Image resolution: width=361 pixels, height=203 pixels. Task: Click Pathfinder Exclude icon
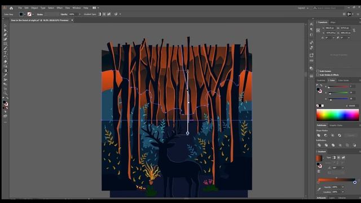(x=340, y=135)
